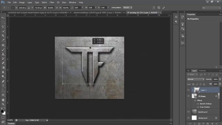This screenshot has width=222, height=125.
Task: Open the Interpolation Bicubic dropdown
Action: (x=128, y=8)
